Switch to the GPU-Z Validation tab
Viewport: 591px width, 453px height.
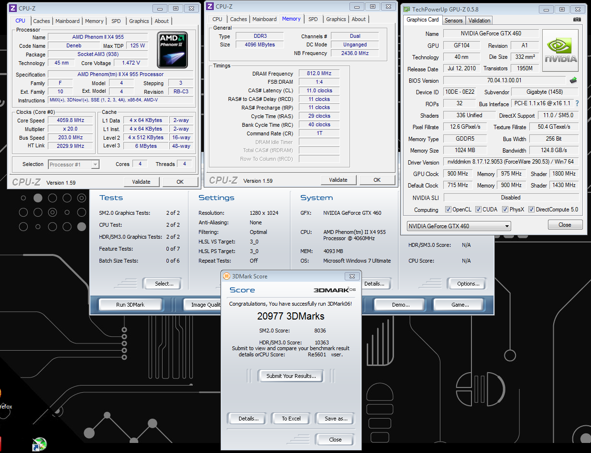click(x=479, y=21)
